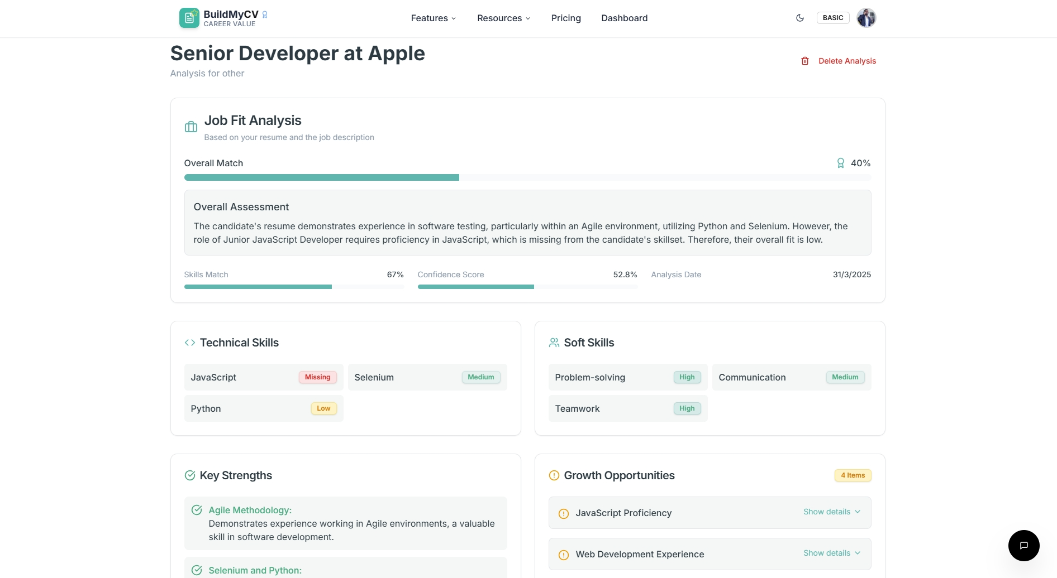The image size is (1057, 578).
Task: Click the Agile Methodology strength title
Action: 250,510
